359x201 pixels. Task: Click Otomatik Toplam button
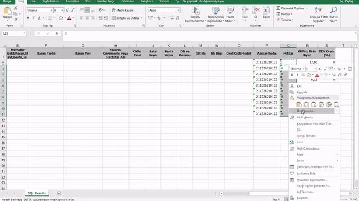coord(290,8)
